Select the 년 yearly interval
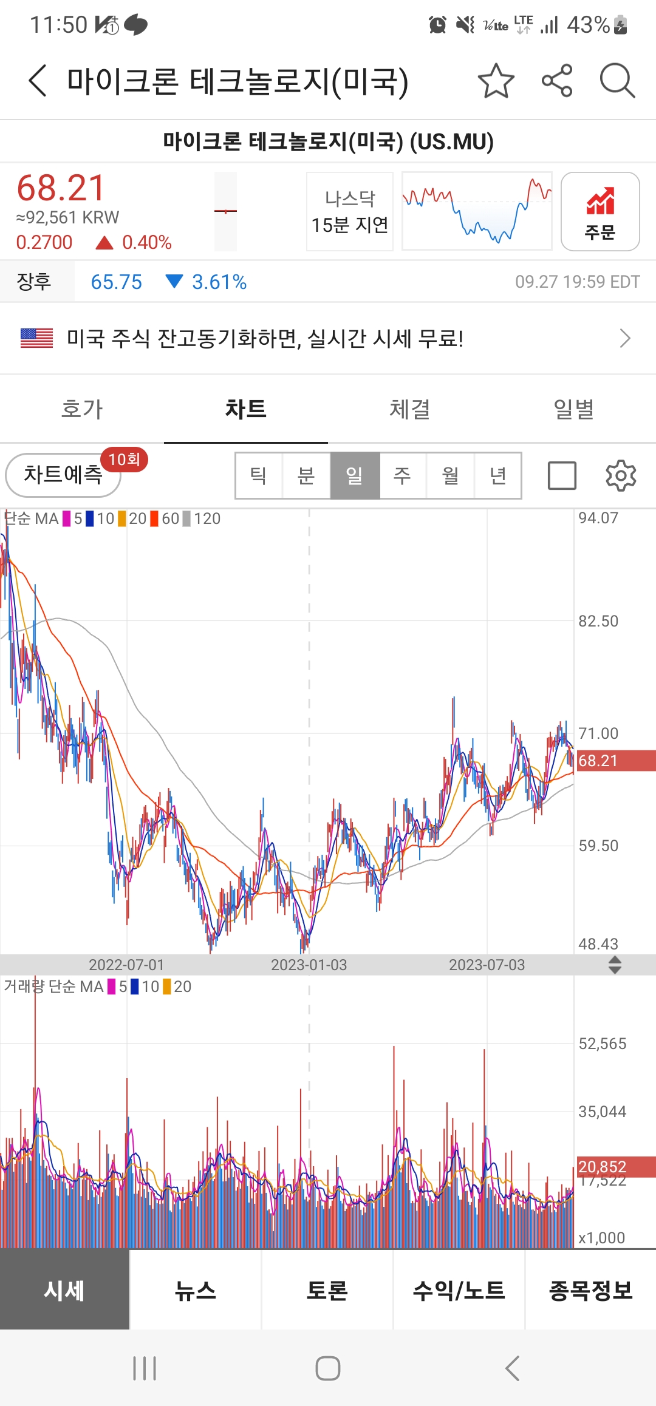 [x=497, y=475]
